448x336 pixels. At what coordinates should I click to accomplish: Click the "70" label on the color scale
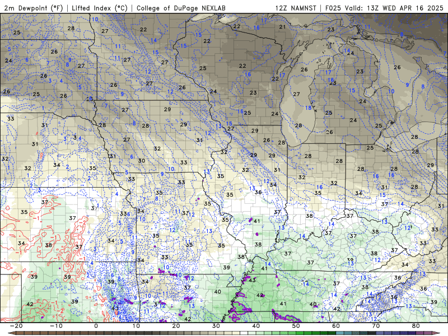point(376,326)
